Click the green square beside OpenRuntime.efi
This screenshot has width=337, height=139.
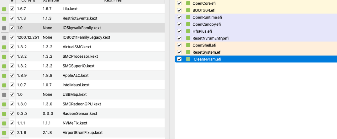point(188,17)
